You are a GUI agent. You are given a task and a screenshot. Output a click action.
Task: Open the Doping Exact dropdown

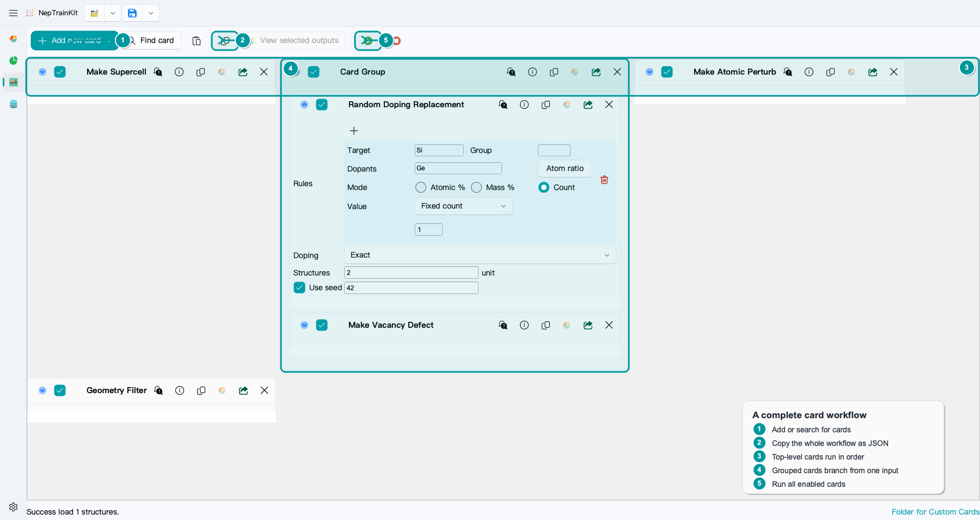click(x=480, y=255)
